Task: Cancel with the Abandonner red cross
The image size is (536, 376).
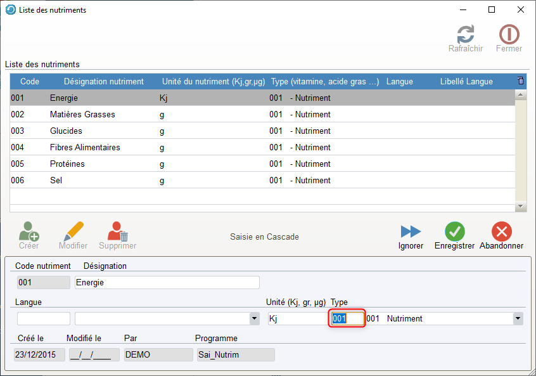Action: coord(501,231)
